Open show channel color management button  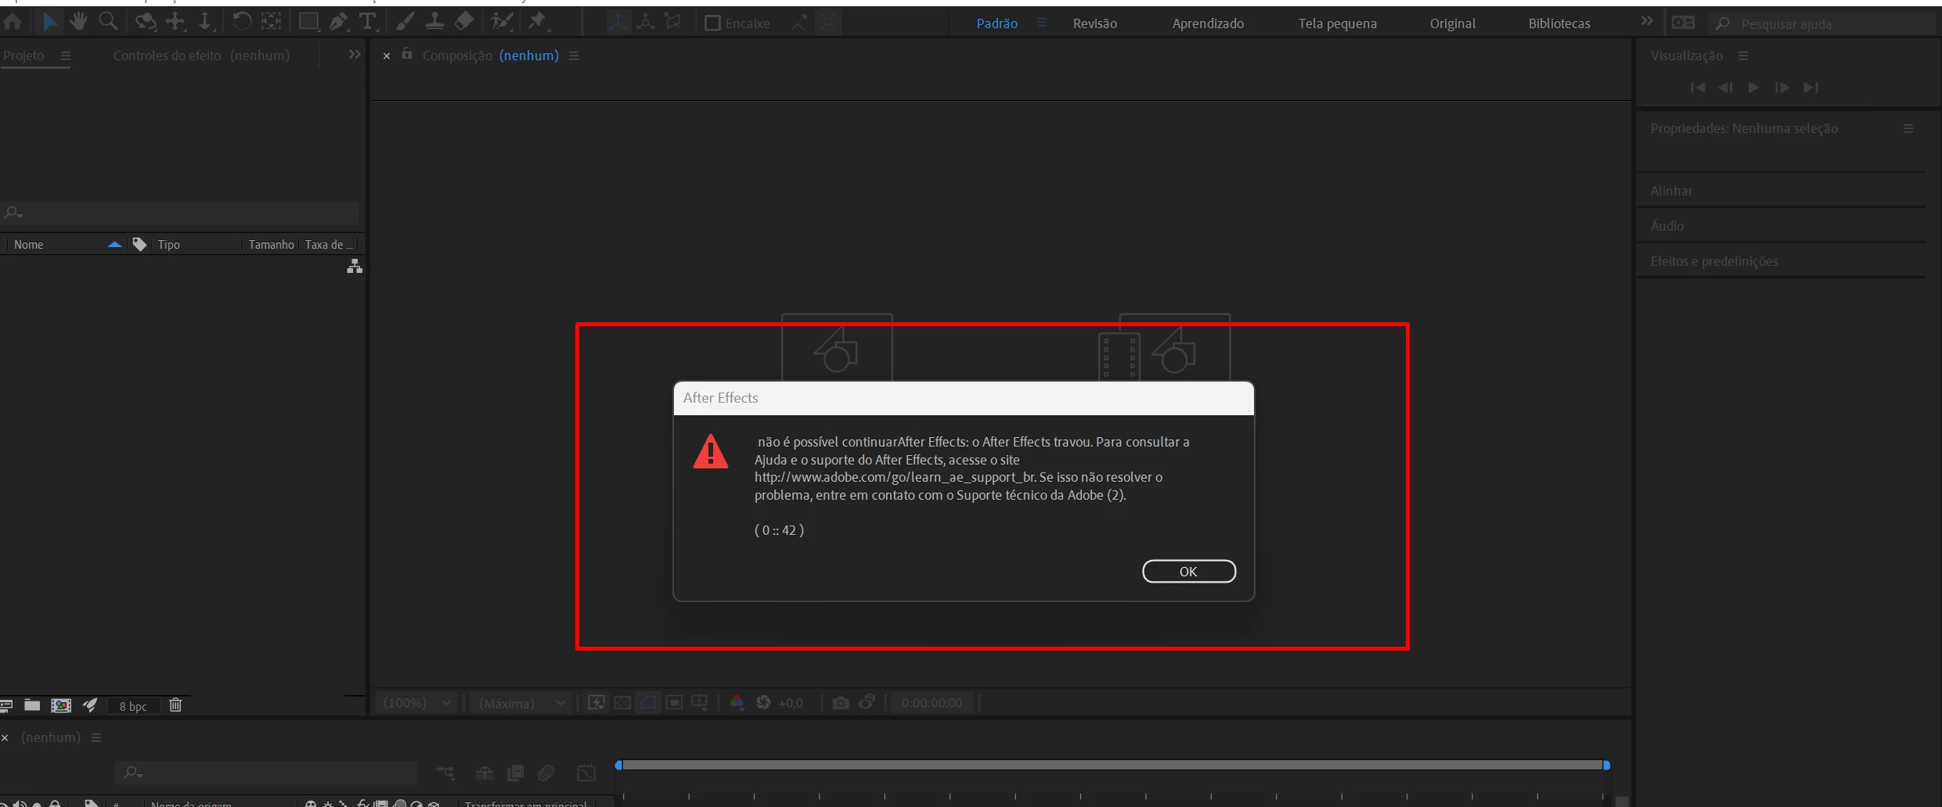(x=737, y=703)
